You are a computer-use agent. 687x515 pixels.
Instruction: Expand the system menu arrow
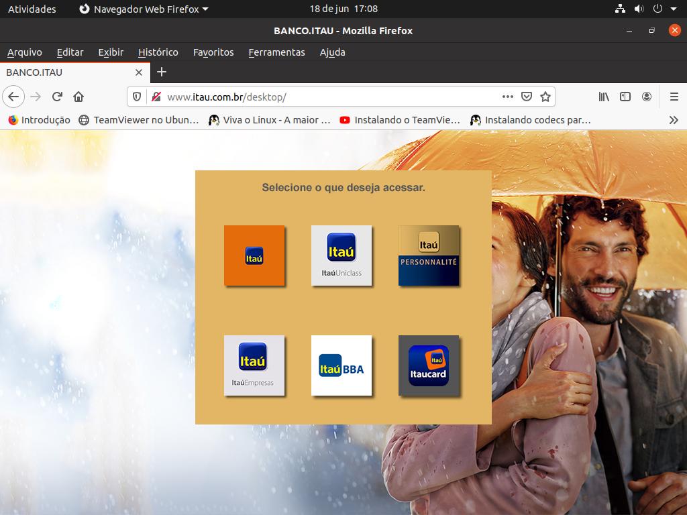point(674,9)
